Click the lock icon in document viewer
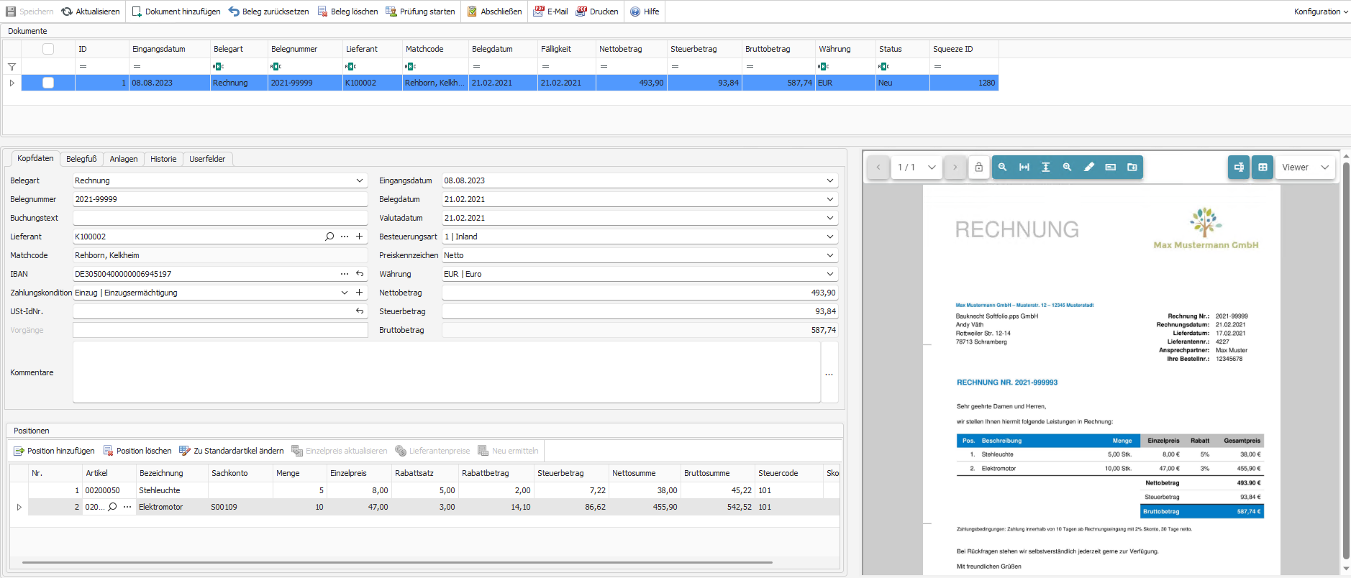1351x578 pixels. point(978,168)
